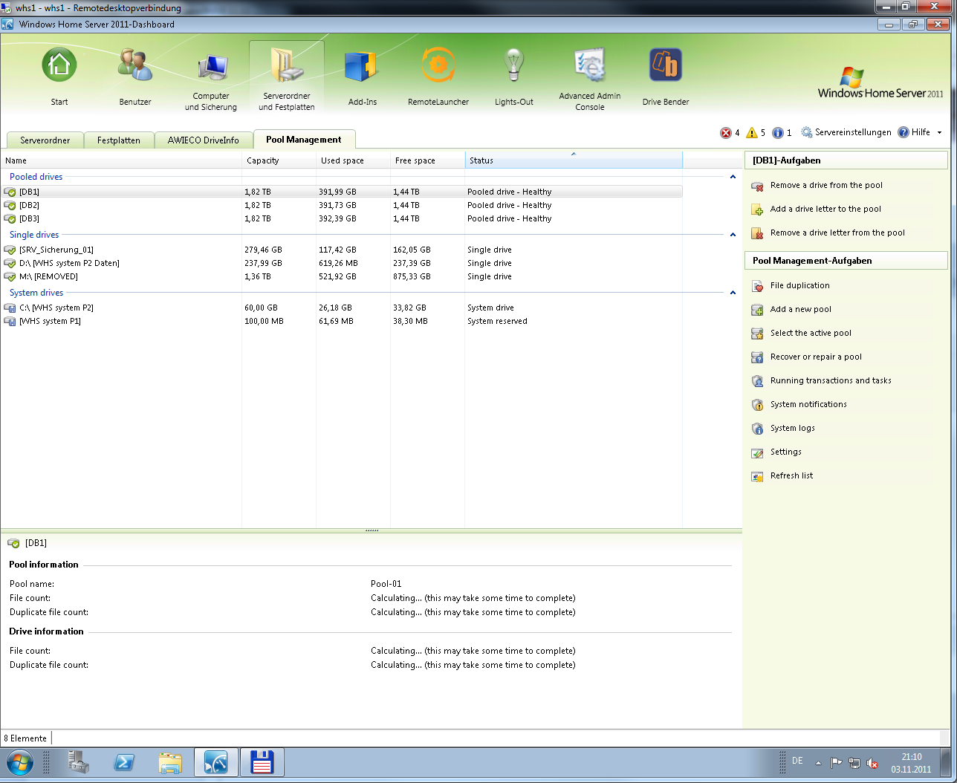Screen dimensions: 957x783
Task: Click the Running transactions and tasks icon
Action: click(757, 381)
